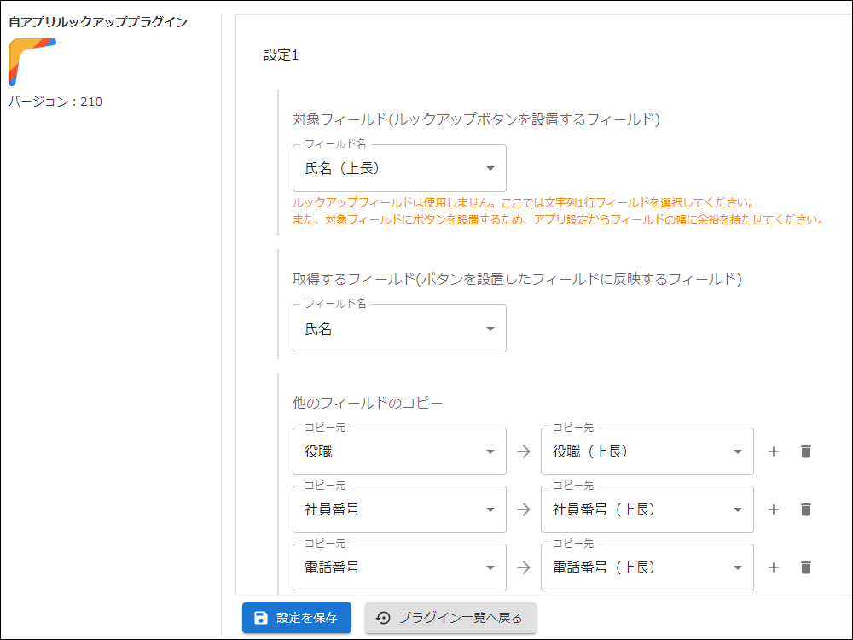Delete the 役職 copy row
Viewport: 853px width, 640px height.
tap(806, 451)
